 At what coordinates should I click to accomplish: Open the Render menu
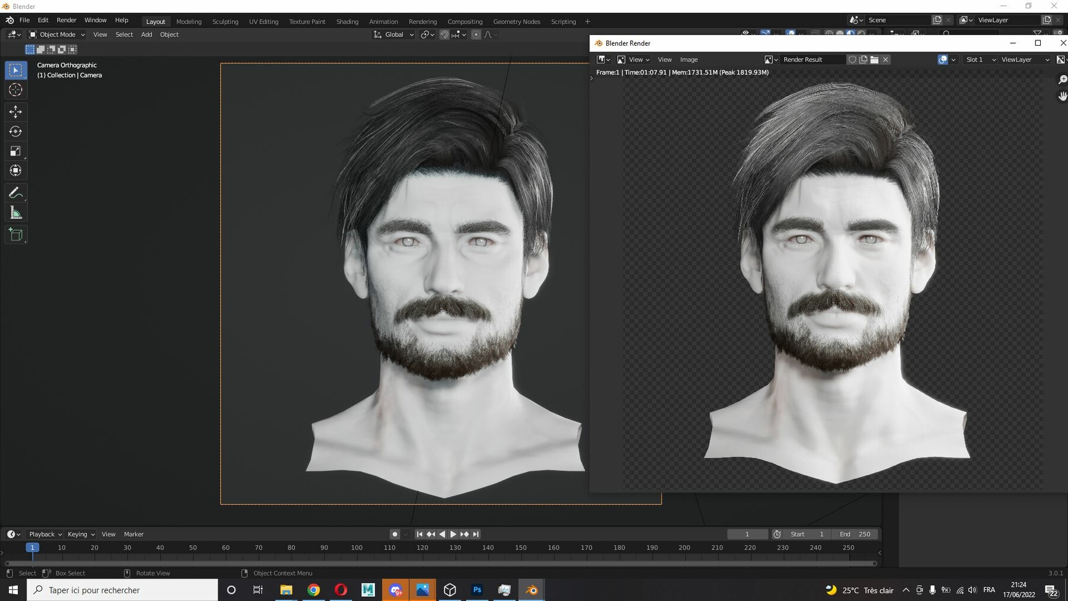click(x=66, y=20)
